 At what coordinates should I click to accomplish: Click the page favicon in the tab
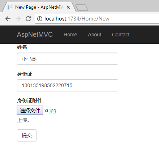point(10,7)
